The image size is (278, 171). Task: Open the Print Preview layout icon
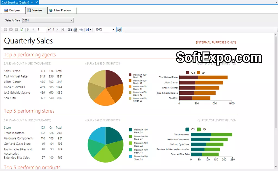[x=75, y=30]
